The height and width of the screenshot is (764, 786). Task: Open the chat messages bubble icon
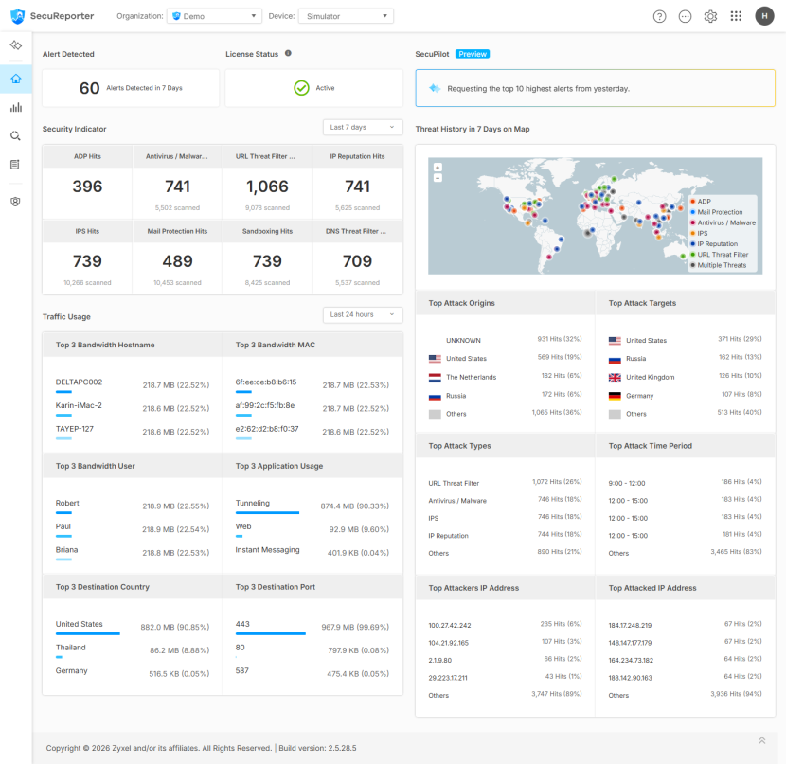685,16
